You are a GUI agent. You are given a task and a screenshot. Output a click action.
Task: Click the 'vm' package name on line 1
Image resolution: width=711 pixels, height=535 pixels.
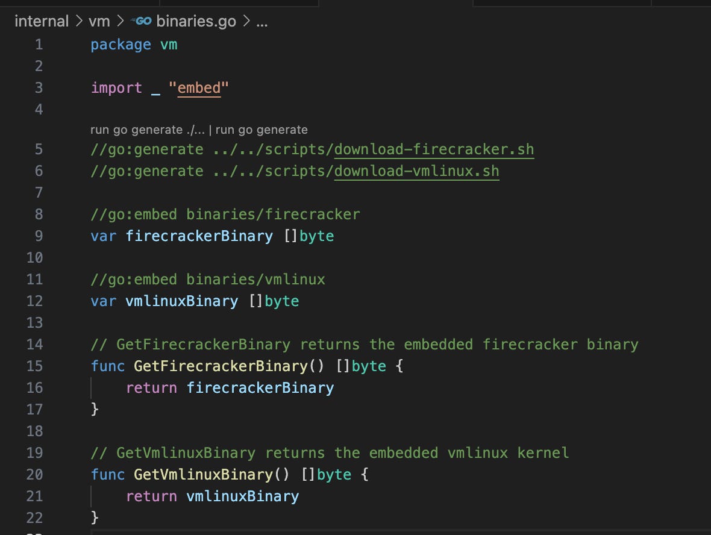pos(169,45)
